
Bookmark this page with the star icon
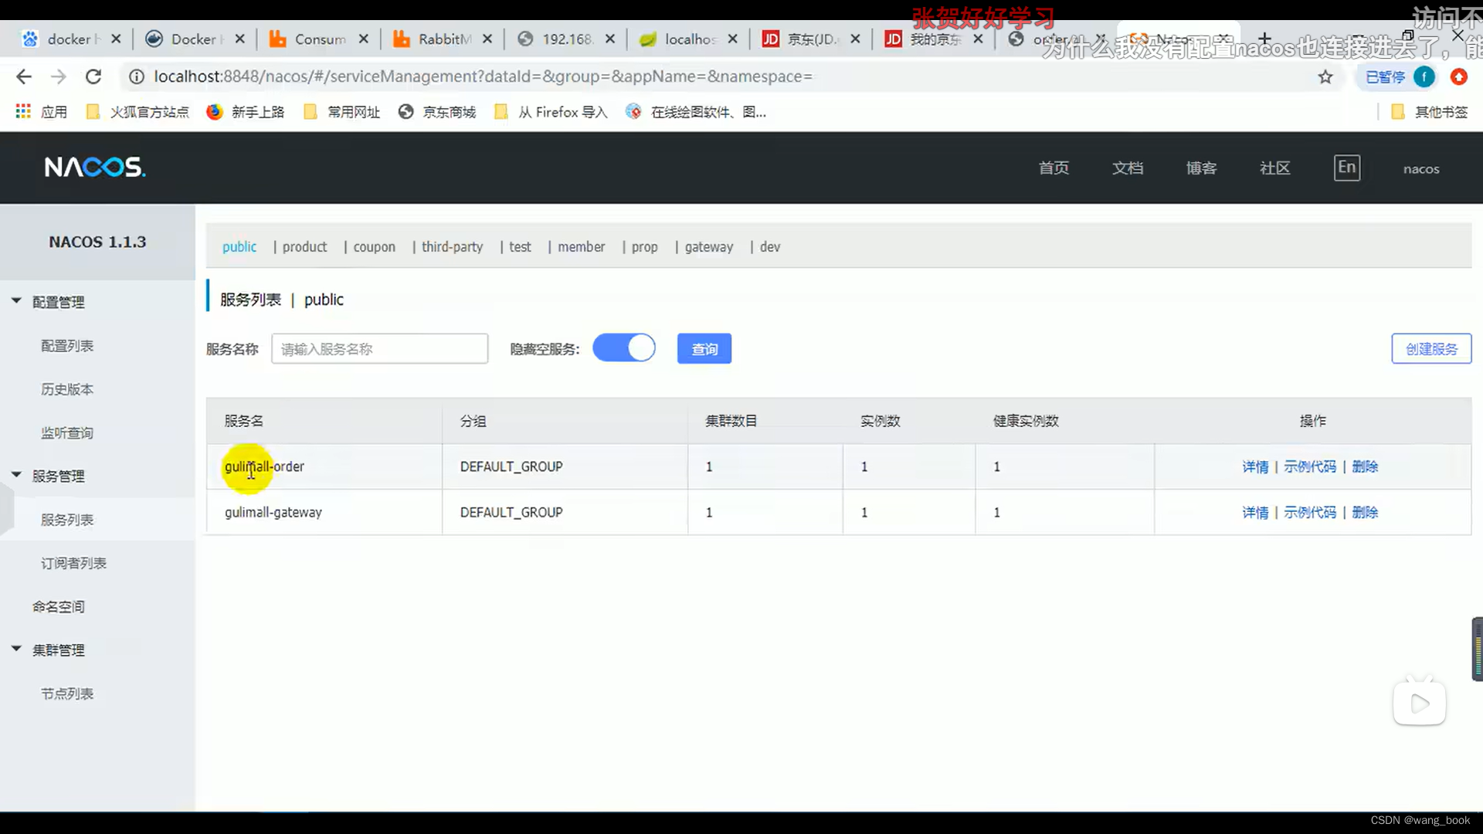point(1325,76)
